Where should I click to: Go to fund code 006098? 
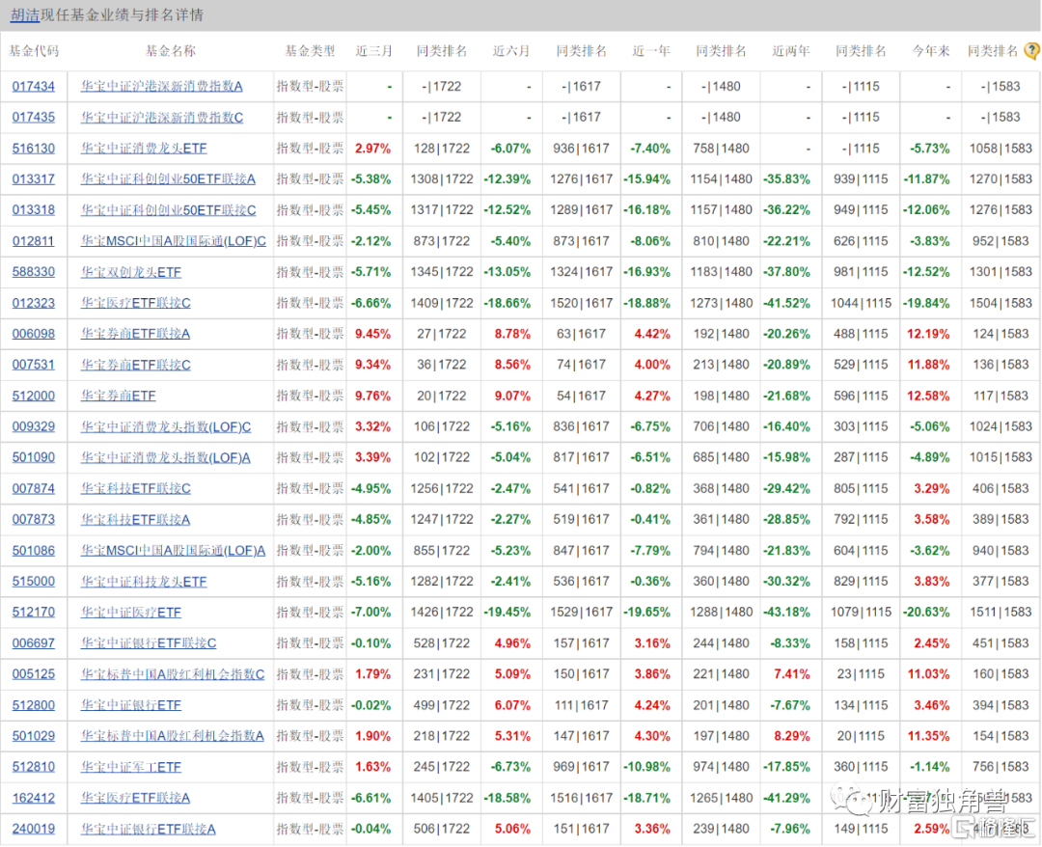tap(33, 334)
